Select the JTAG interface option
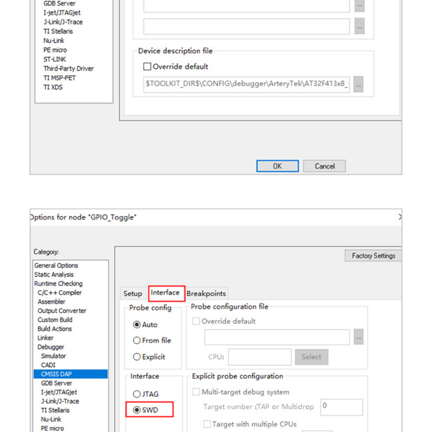432x432 pixels. pos(137,394)
